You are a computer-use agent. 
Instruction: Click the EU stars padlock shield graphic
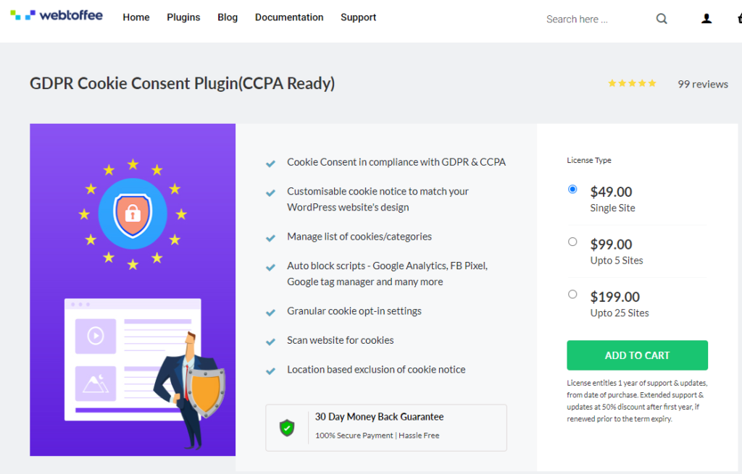(133, 214)
